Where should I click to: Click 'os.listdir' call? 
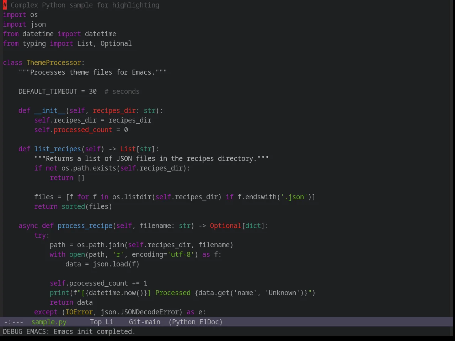(132, 197)
